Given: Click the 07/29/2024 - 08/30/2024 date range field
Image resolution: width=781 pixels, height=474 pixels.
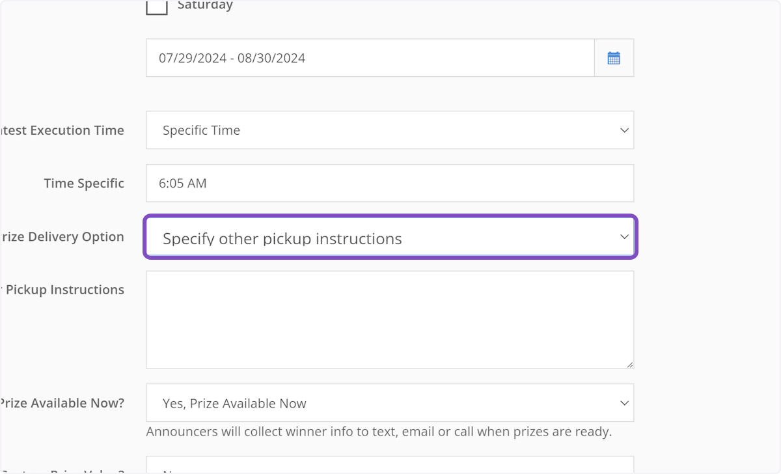Looking at the screenshot, I should point(370,58).
